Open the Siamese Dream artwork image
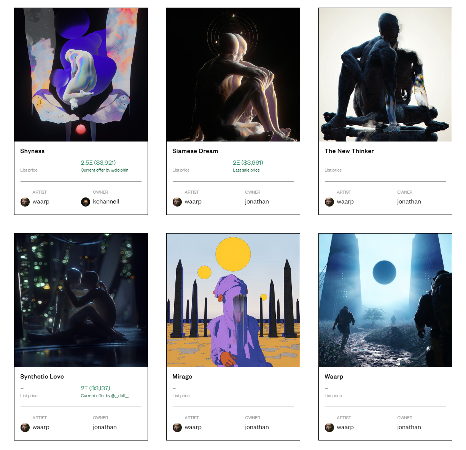Screen dimensions: 466x450 click(x=233, y=75)
